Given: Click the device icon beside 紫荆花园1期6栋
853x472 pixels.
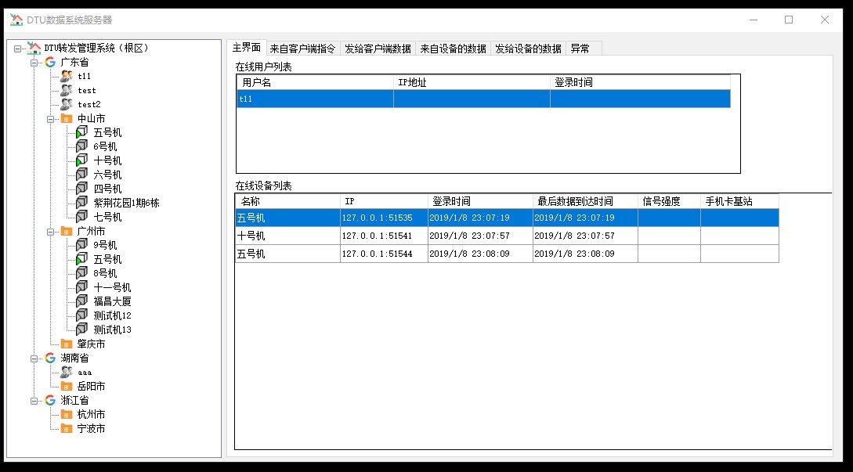Looking at the screenshot, I should pyautogui.click(x=81, y=203).
